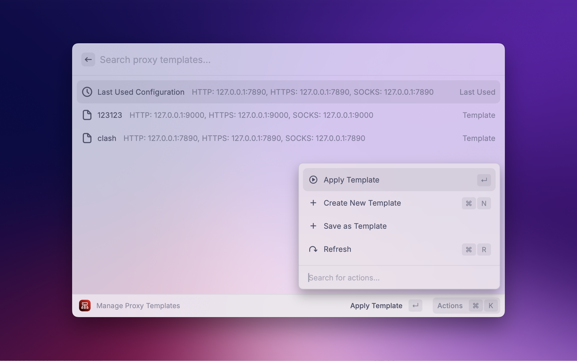The height and width of the screenshot is (361, 577).
Task: Select the 123123 template row
Action: (288, 115)
